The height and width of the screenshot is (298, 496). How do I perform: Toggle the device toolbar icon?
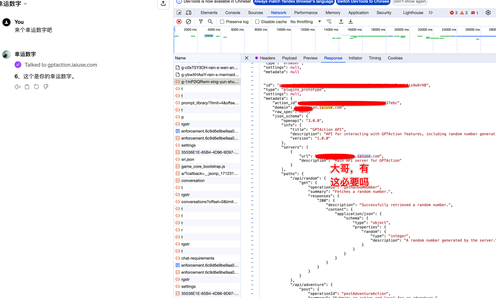pyautogui.click(x=188, y=13)
